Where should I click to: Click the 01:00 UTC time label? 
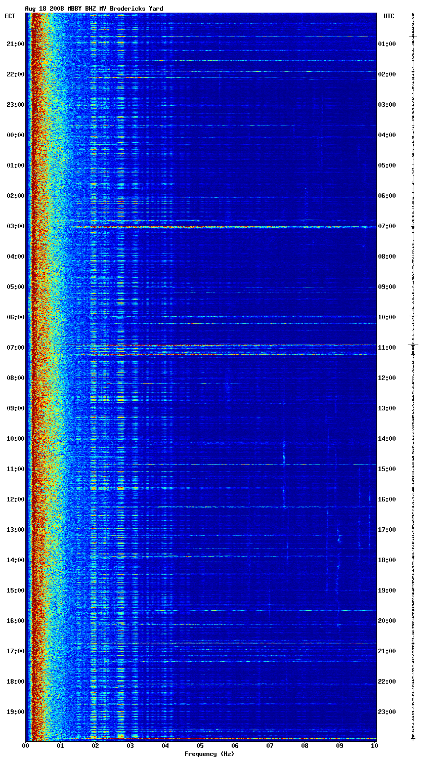387,44
